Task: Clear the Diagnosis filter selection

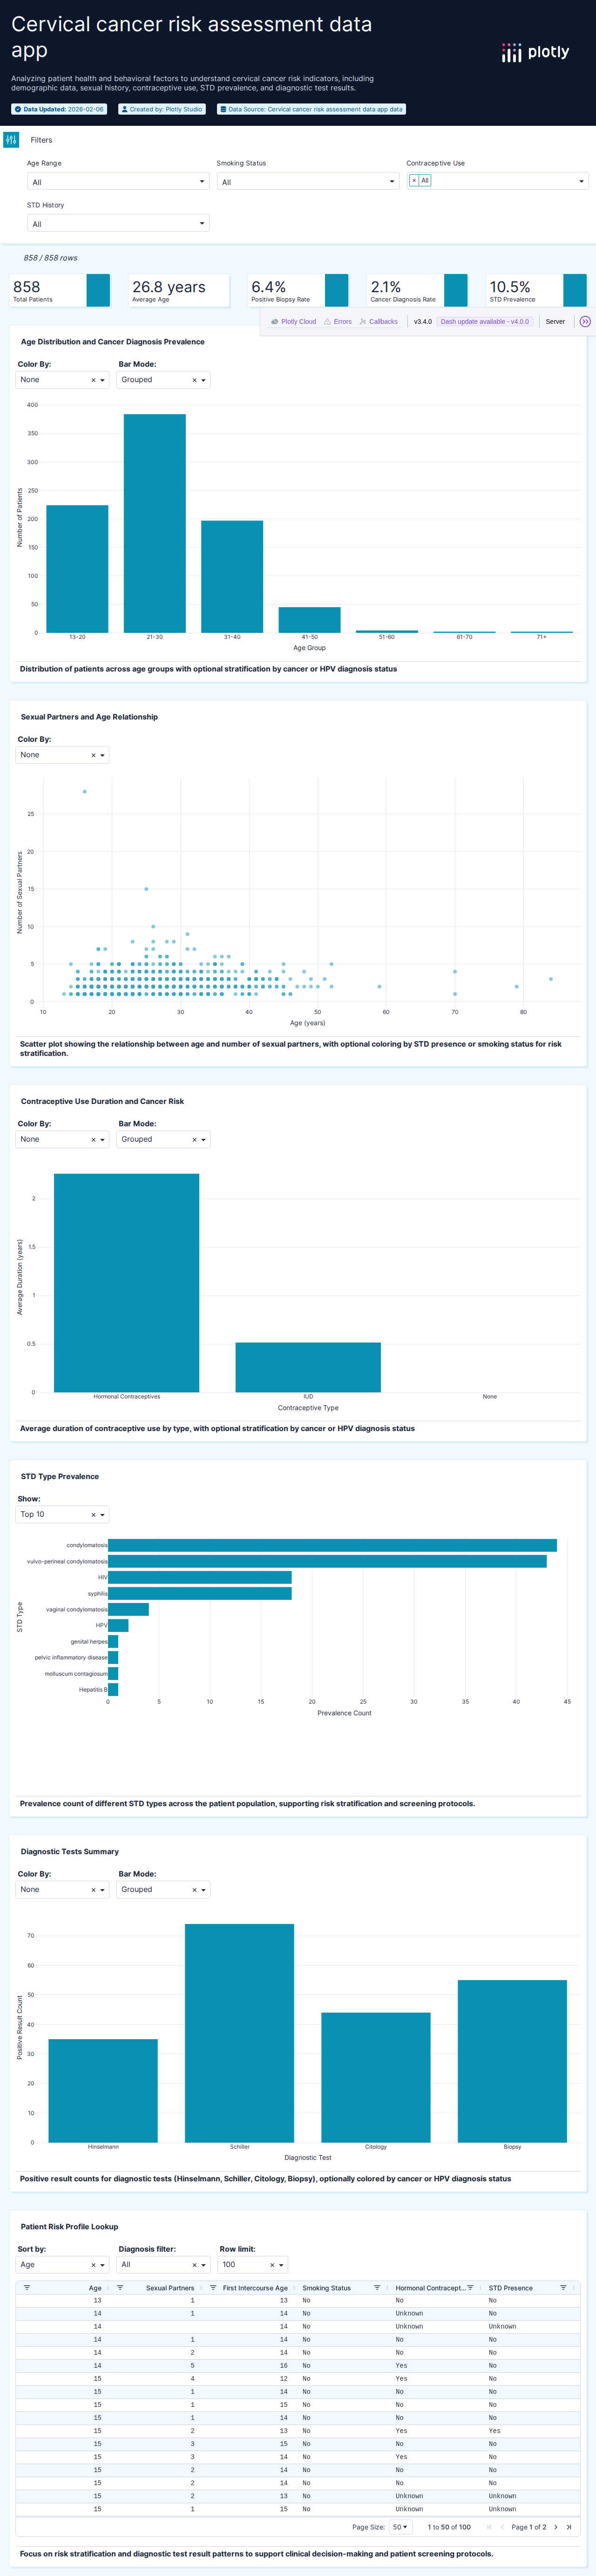Action: (194, 2265)
